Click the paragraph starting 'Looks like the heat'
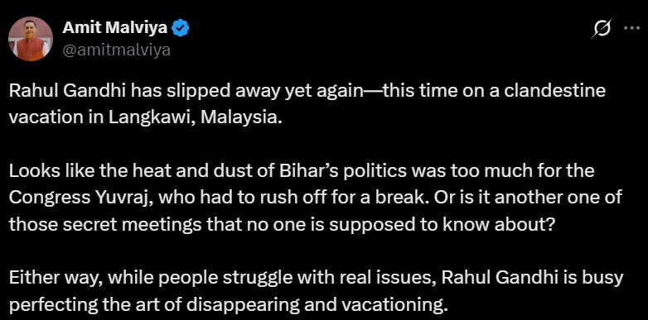This screenshot has height=320, width=648. 315,197
